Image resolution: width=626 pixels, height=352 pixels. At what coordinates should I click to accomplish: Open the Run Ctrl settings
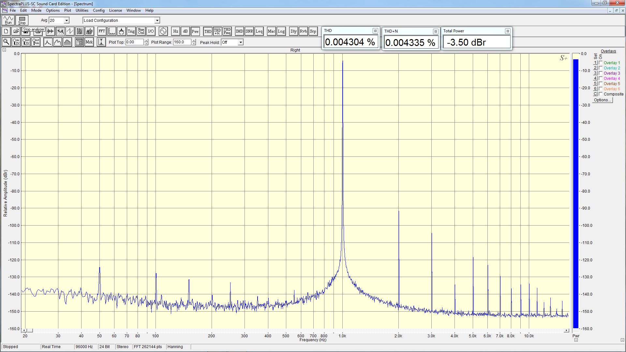pos(141,31)
